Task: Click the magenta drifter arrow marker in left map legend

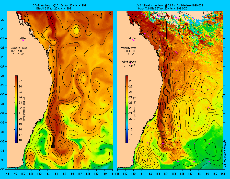Action: tap(23, 40)
